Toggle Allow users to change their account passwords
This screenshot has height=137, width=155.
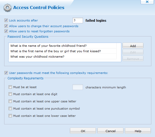point(6,26)
